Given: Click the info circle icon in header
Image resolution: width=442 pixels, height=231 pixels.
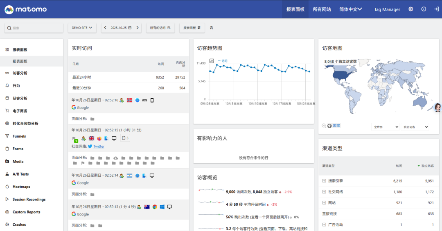Looking at the screenshot, I should [x=424, y=9].
